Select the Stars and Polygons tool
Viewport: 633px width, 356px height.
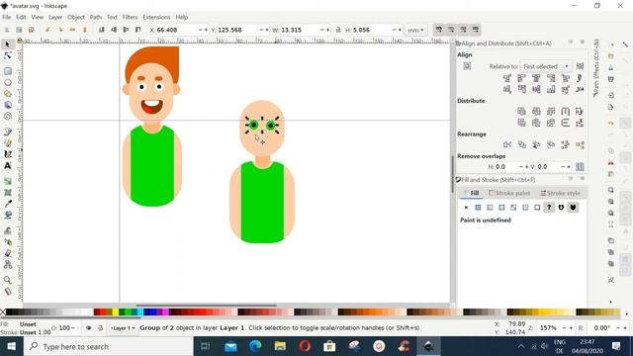pyautogui.click(x=7, y=94)
